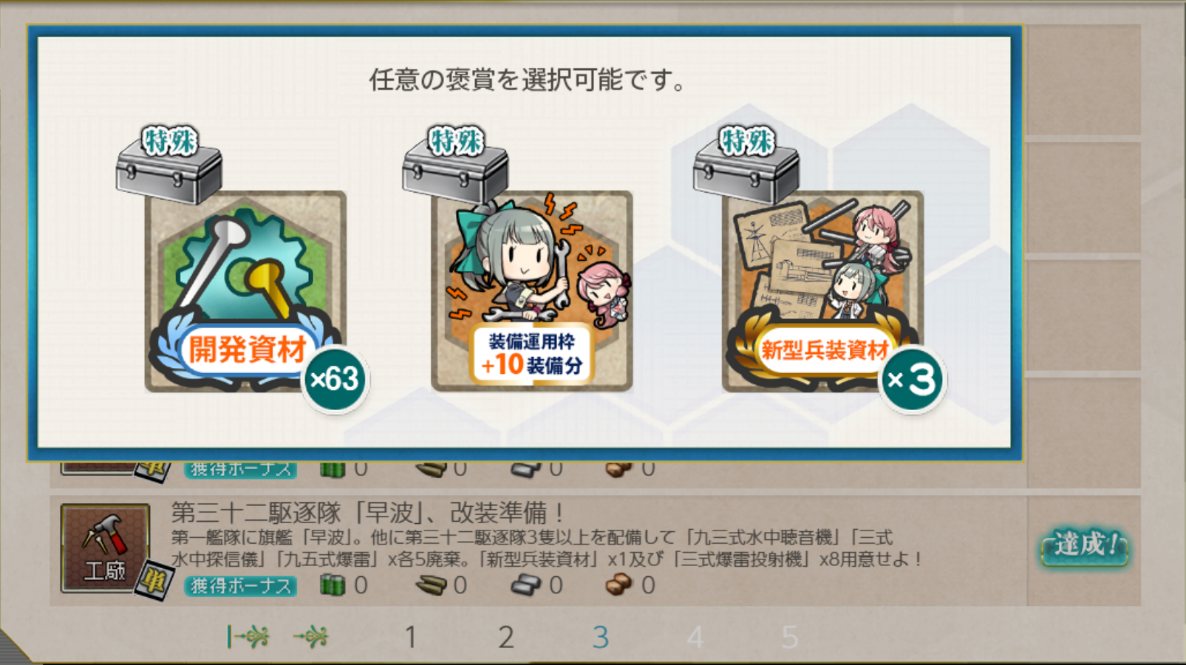Click the 達成! completion button
The height and width of the screenshot is (665, 1186).
[1085, 547]
